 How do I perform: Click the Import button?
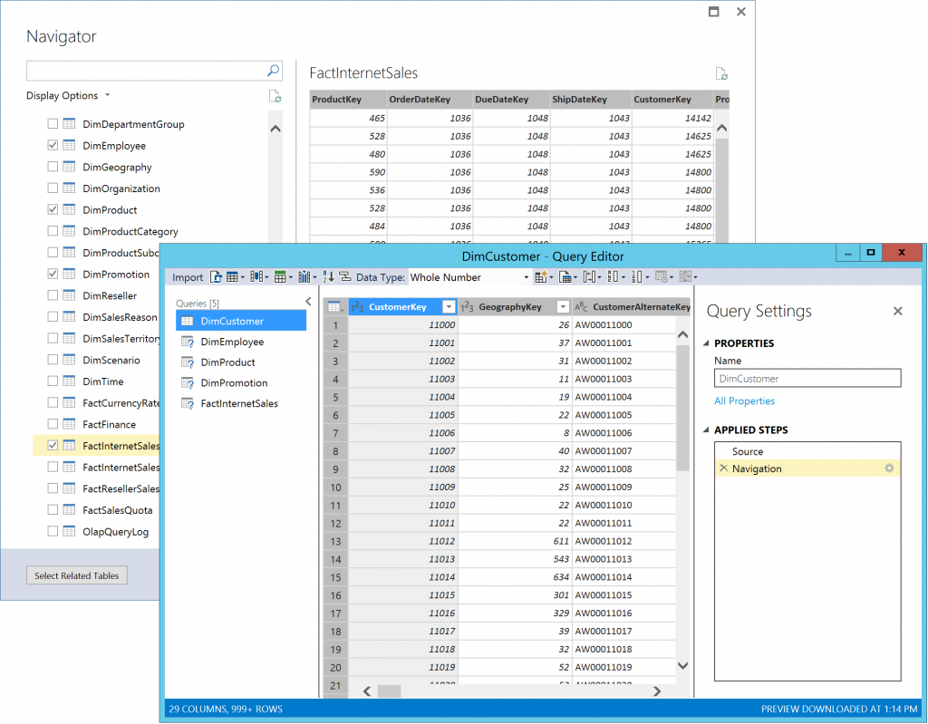pyautogui.click(x=188, y=277)
